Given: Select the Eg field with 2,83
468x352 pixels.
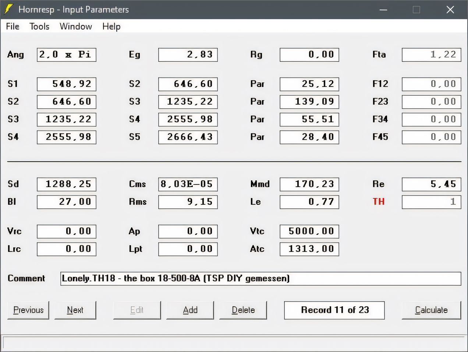Looking at the screenshot, I should click(188, 54).
